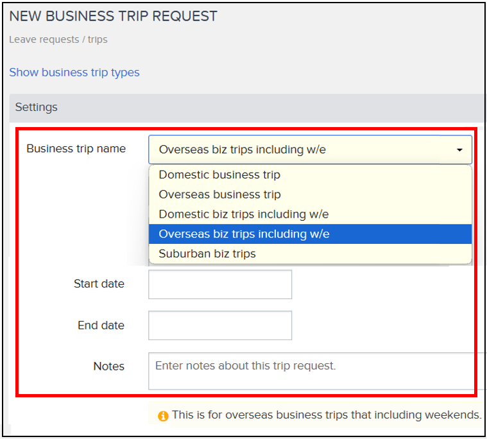Pick Suburban biz trips option
Image resolution: width=487 pixels, height=439 pixels.
click(310, 254)
